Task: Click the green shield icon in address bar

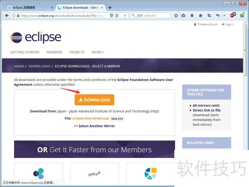Action: (x=112, y=16)
